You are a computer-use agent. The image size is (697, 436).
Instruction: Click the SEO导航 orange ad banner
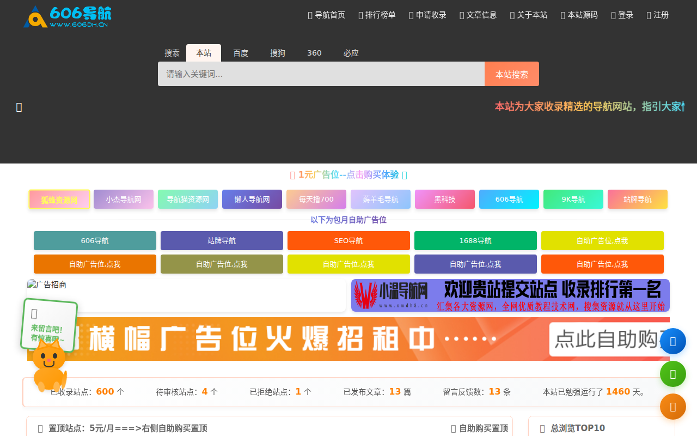(x=348, y=240)
